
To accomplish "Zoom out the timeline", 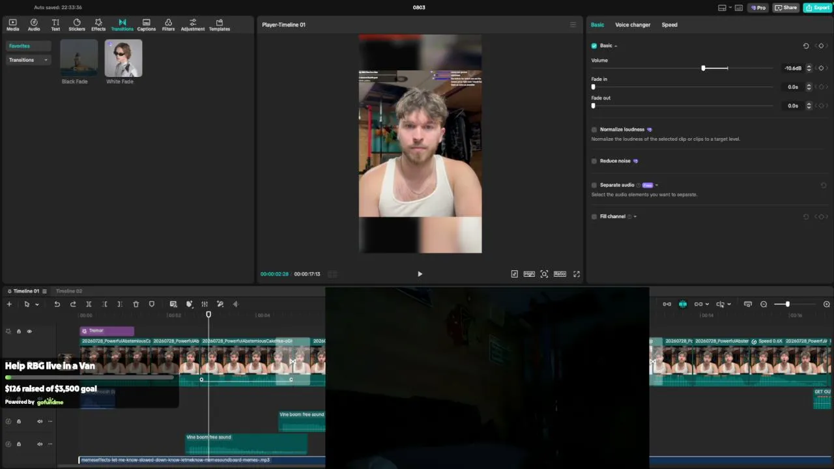I will (764, 304).
